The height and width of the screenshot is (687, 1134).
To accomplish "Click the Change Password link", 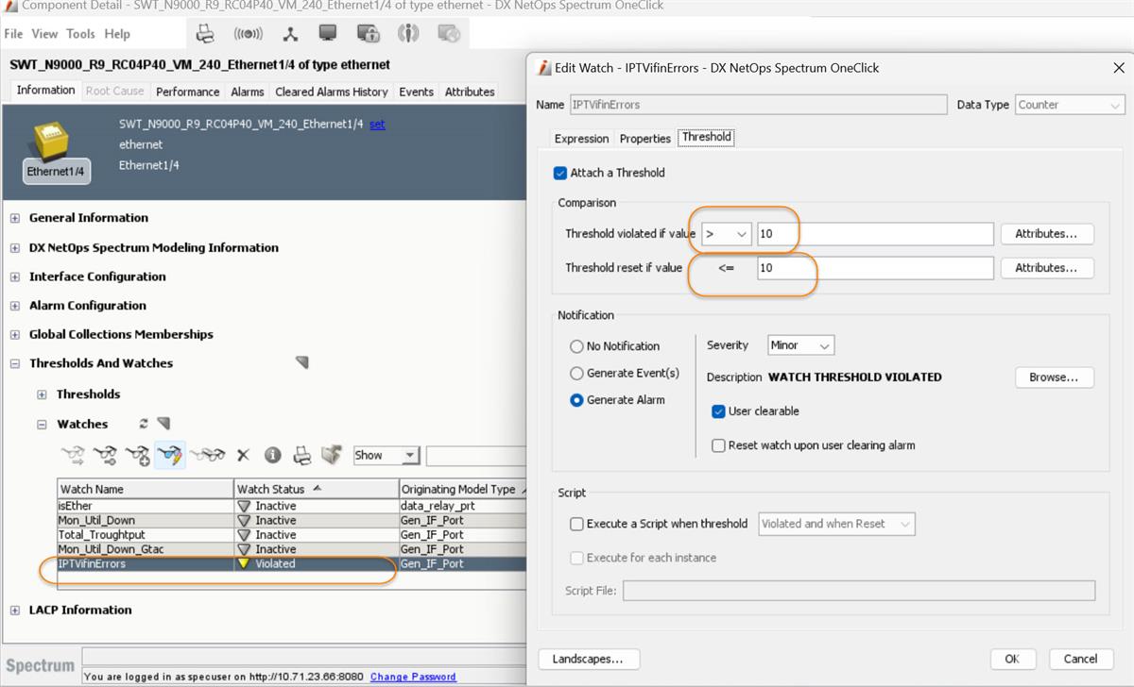I will tap(413, 677).
